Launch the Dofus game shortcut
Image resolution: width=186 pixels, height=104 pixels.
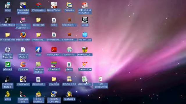click(x=8, y=94)
